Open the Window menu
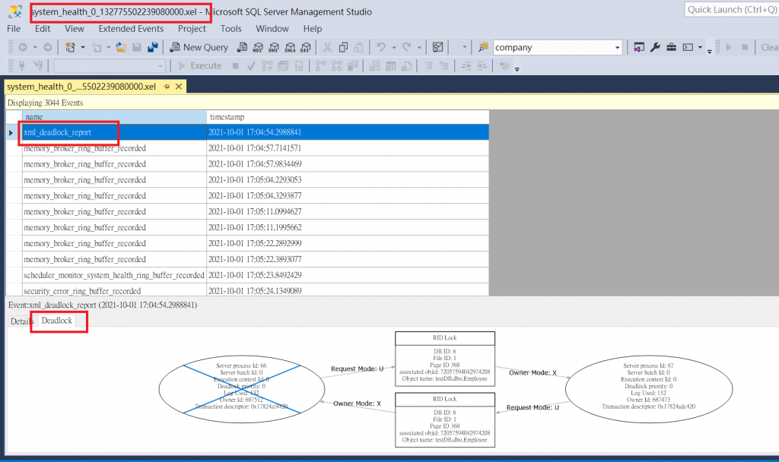Viewport: 779px width, 462px height. [x=272, y=29]
